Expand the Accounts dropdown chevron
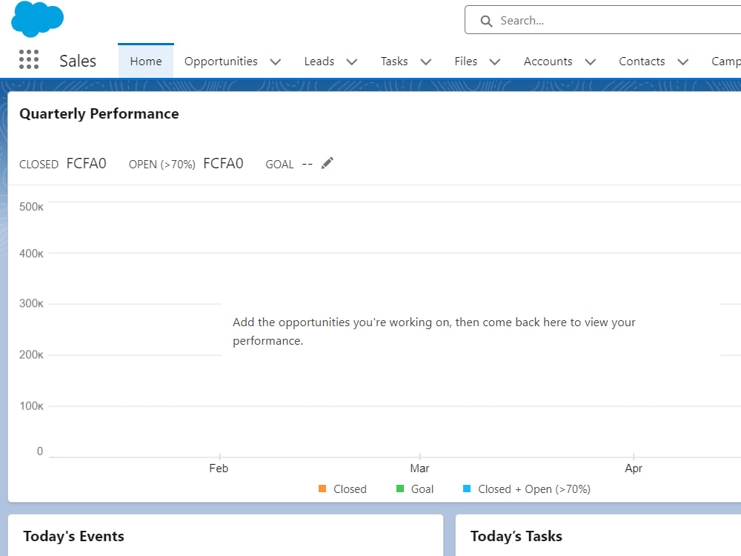This screenshot has height=556, width=741. 591,62
